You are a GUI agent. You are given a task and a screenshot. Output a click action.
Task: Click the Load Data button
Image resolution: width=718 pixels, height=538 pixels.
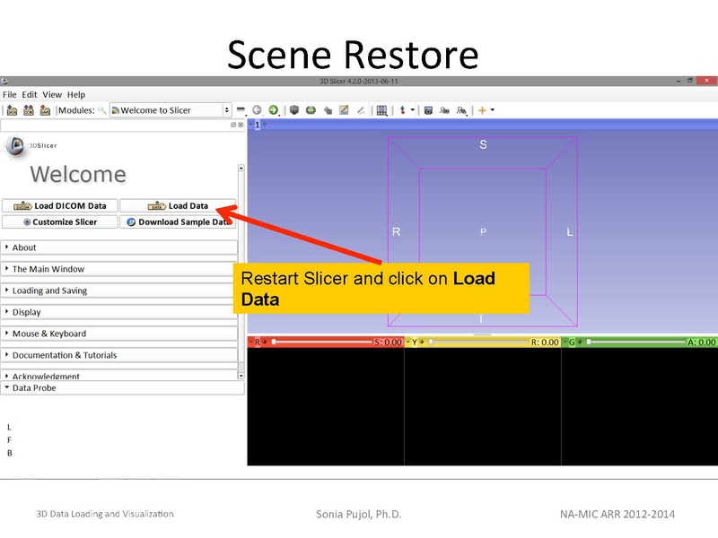point(178,206)
